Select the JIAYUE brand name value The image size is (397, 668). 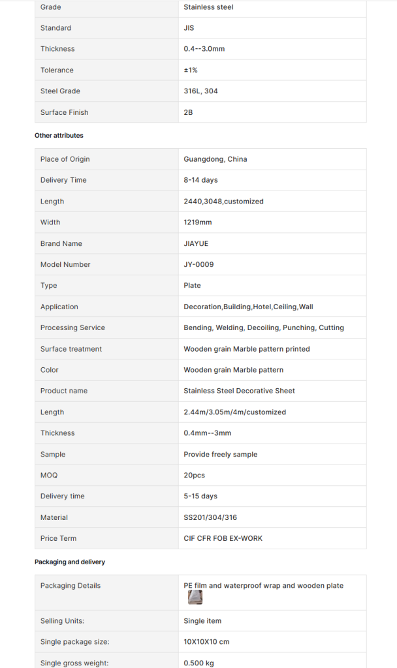(196, 243)
